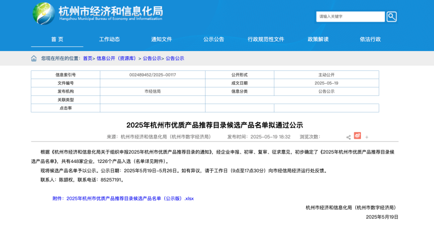Open the 工作动态 navigation tab
The width and height of the screenshot is (434, 229).
coord(110,39)
